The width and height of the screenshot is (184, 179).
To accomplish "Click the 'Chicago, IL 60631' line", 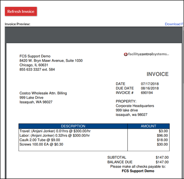I will (x=34, y=65).
